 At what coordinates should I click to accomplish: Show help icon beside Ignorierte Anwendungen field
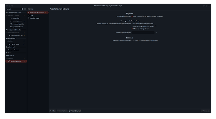tap(156, 33)
